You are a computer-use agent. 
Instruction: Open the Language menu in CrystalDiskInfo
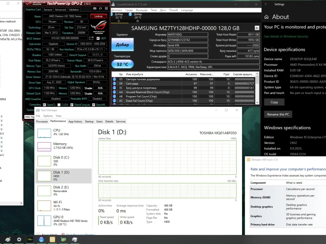(187, 10)
